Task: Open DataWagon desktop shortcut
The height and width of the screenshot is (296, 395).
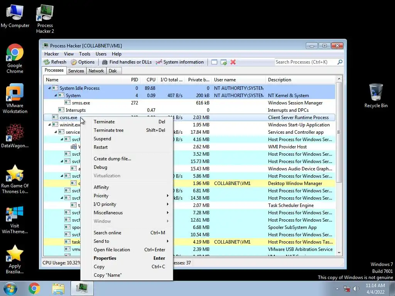Action: pos(15,136)
